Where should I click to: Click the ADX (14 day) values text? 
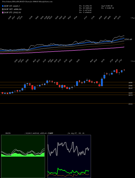(76, 133)
